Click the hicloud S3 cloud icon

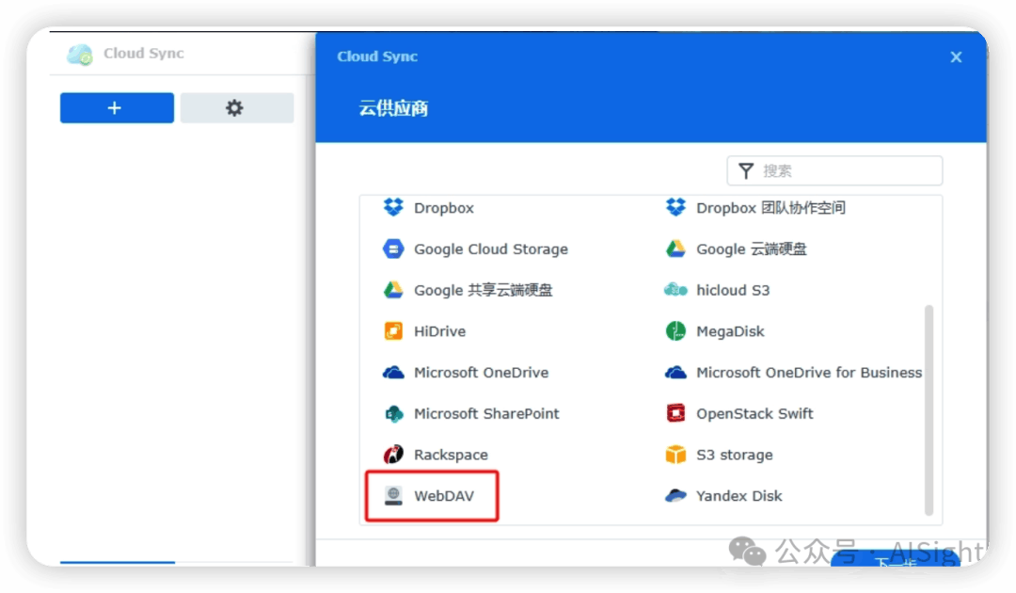675,290
